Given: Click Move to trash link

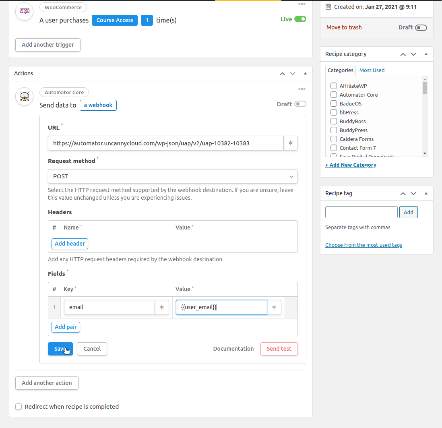Looking at the screenshot, I should click(344, 28).
